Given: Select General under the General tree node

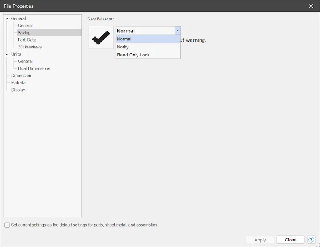Looking at the screenshot, I should point(25,26).
